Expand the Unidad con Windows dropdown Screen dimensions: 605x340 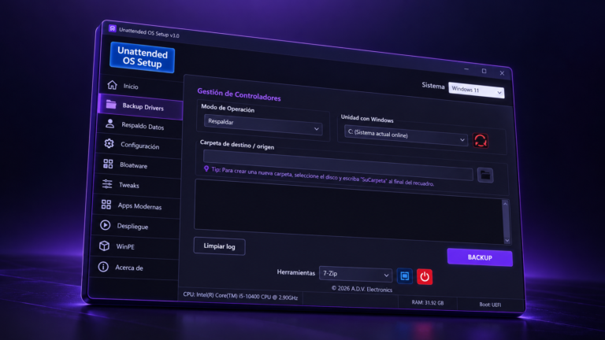406,135
